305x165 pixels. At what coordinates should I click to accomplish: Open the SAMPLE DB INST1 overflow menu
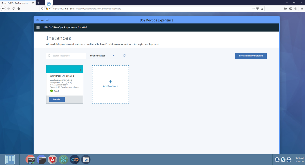coord(80,69)
